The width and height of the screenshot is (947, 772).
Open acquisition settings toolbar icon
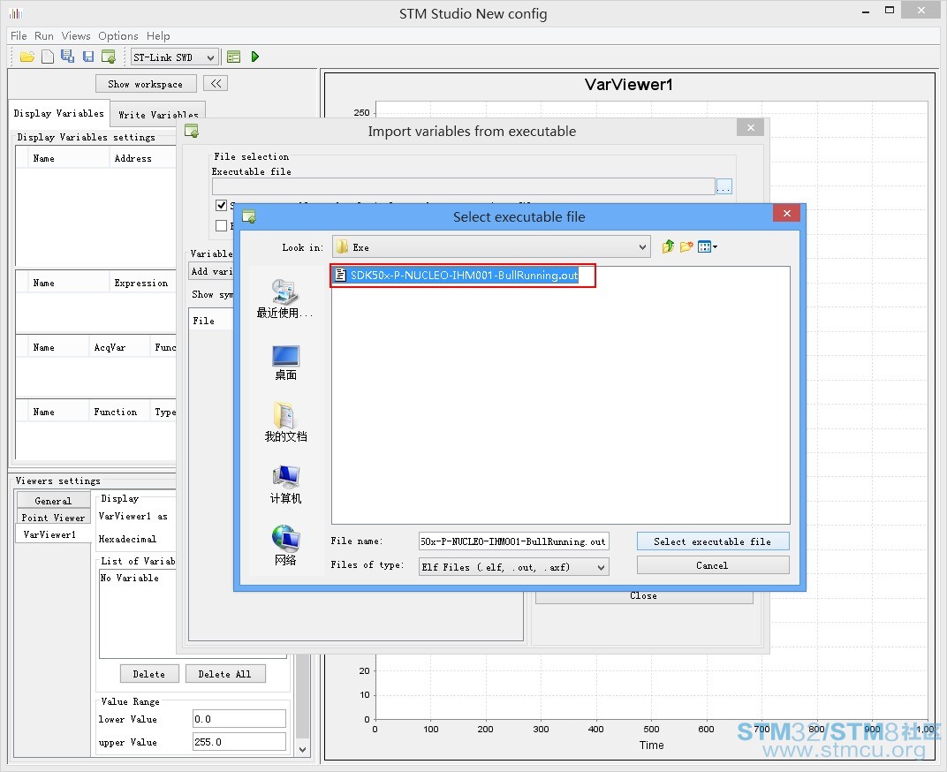234,57
